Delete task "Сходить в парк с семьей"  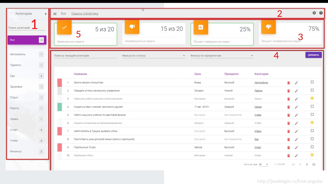click(289, 107)
